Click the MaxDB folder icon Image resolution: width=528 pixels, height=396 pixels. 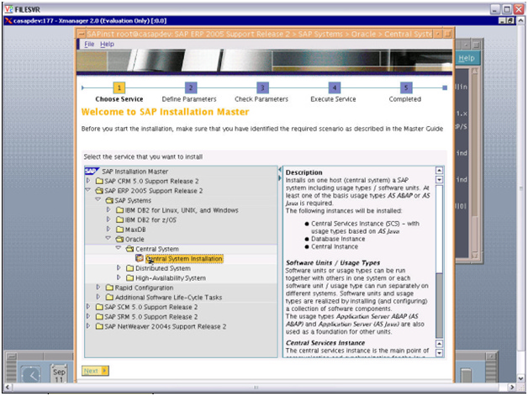coord(119,229)
